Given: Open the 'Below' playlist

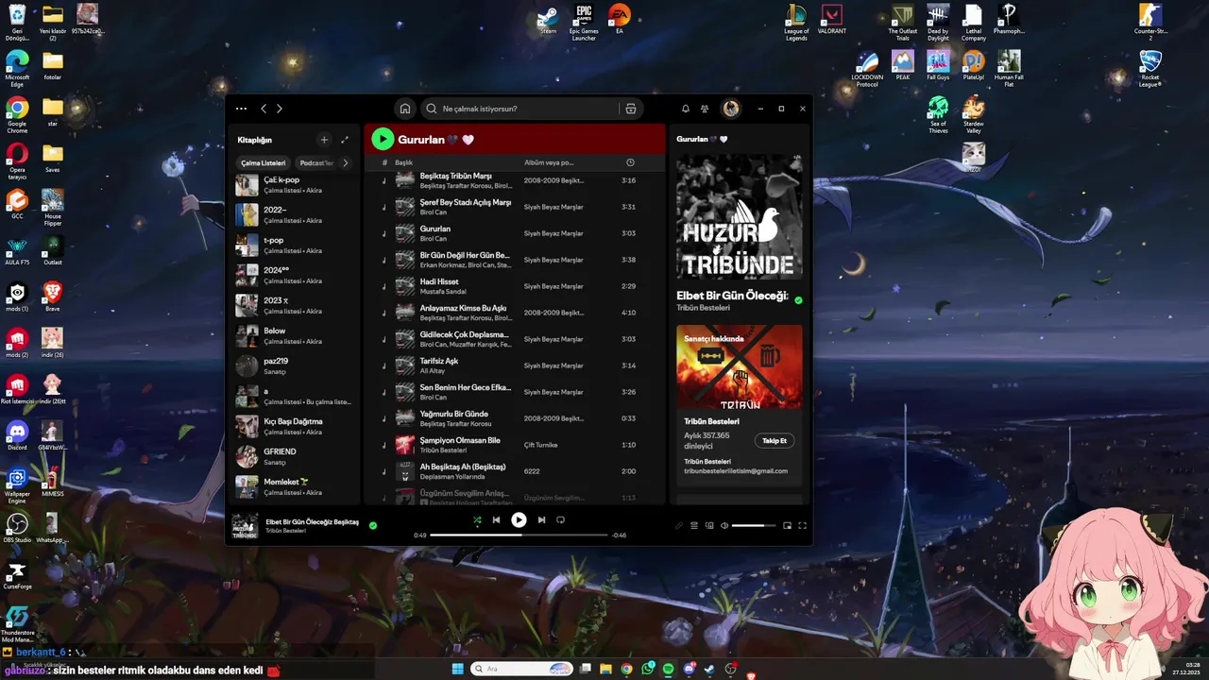Looking at the screenshot, I should pos(296,336).
